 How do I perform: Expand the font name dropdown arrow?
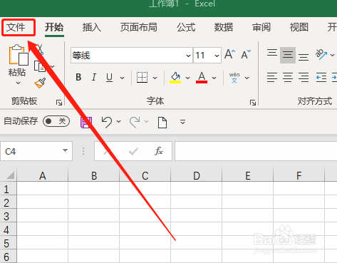click(x=189, y=56)
